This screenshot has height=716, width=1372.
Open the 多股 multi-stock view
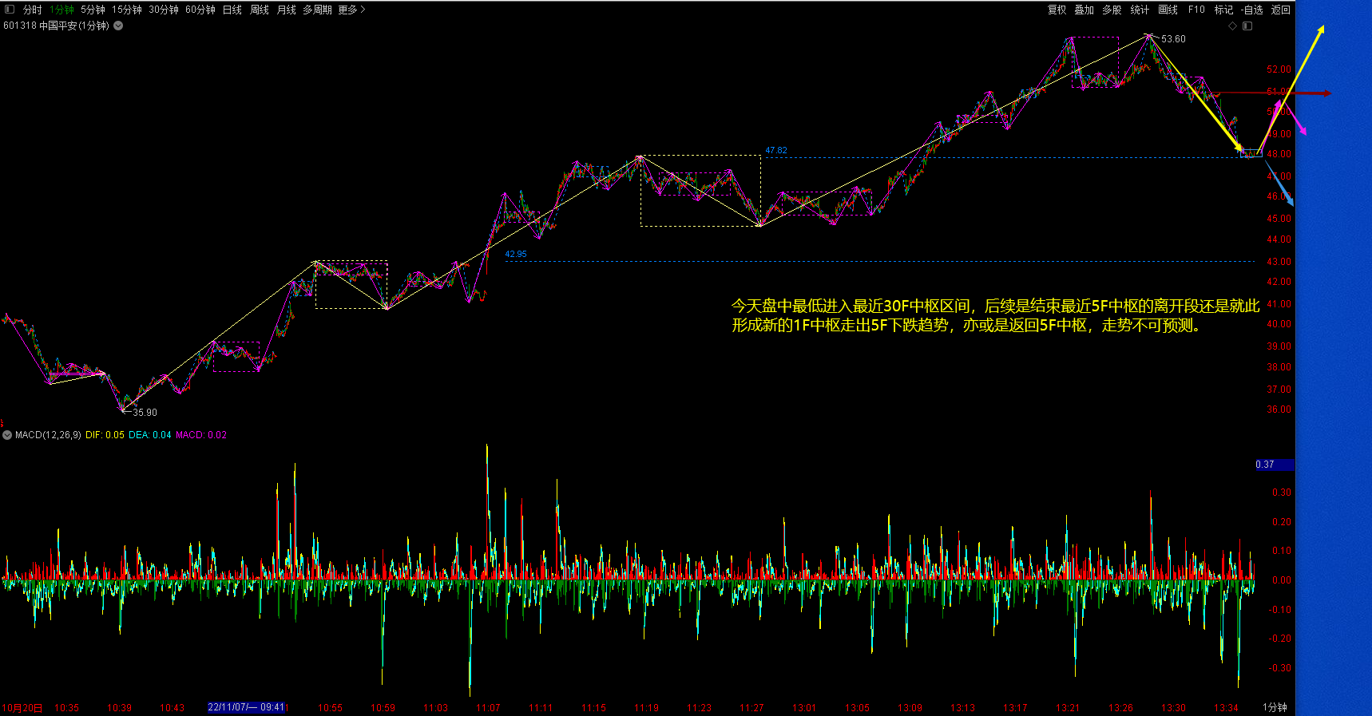click(x=1112, y=10)
